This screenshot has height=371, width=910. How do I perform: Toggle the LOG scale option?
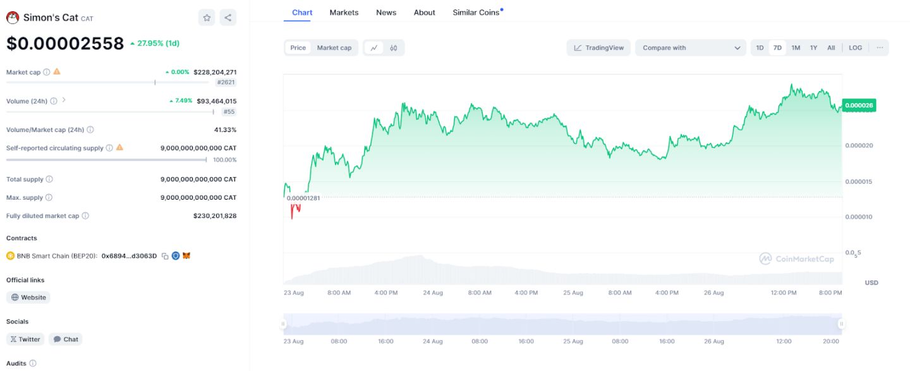(x=855, y=48)
